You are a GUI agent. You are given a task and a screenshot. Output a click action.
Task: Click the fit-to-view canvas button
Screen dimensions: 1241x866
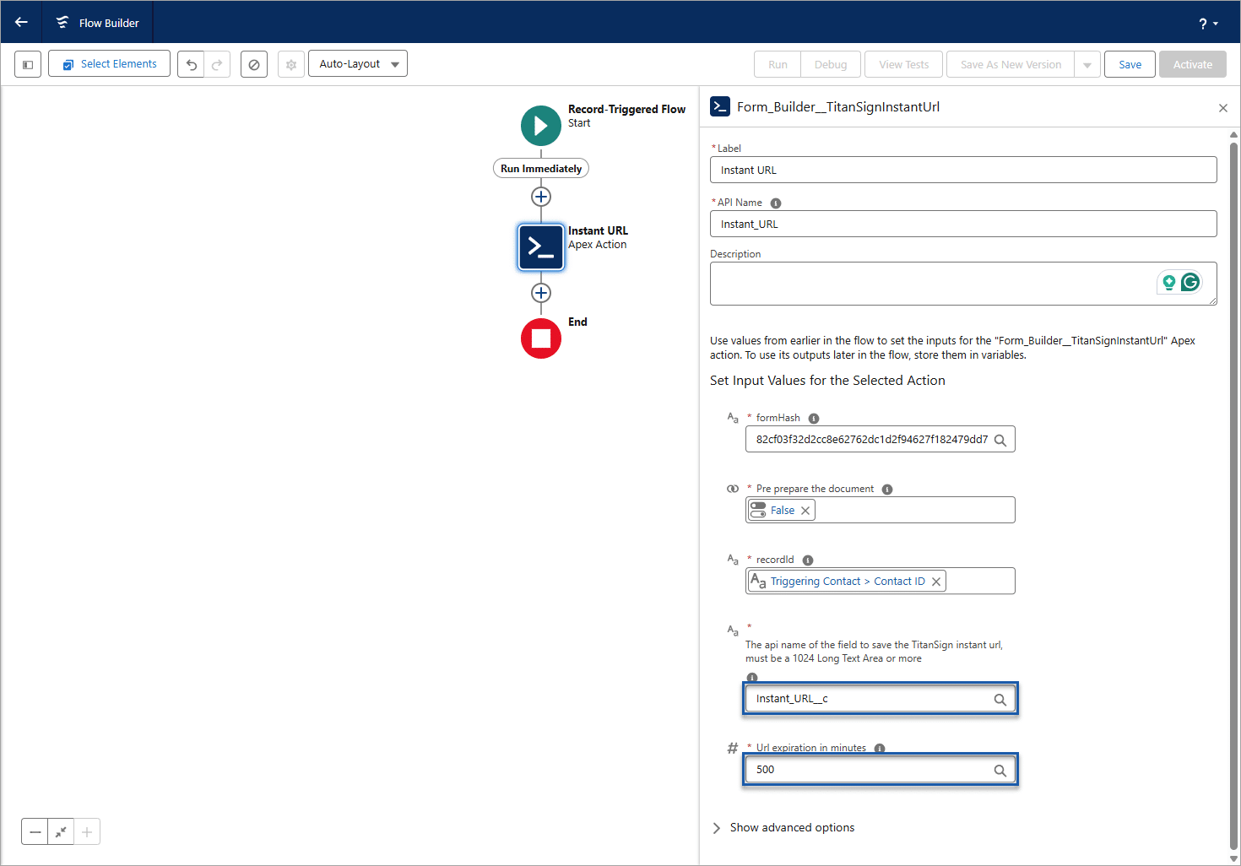coord(61,832)
